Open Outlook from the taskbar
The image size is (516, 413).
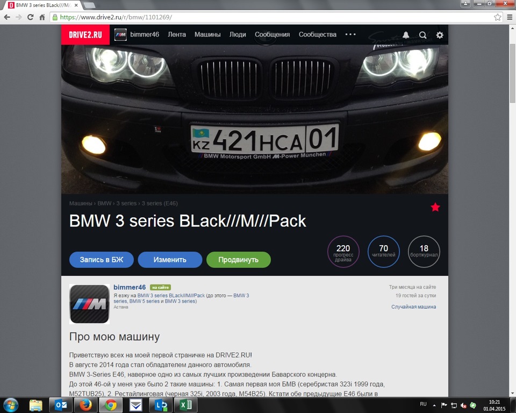[61, 405]
